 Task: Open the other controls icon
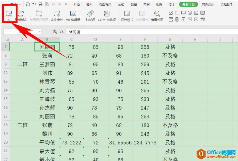[x=202, y=19]
